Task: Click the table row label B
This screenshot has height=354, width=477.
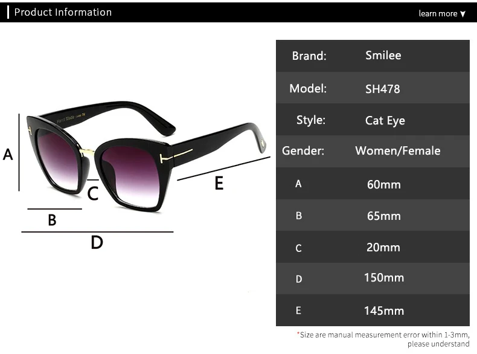Action: (x=299, y=216)
